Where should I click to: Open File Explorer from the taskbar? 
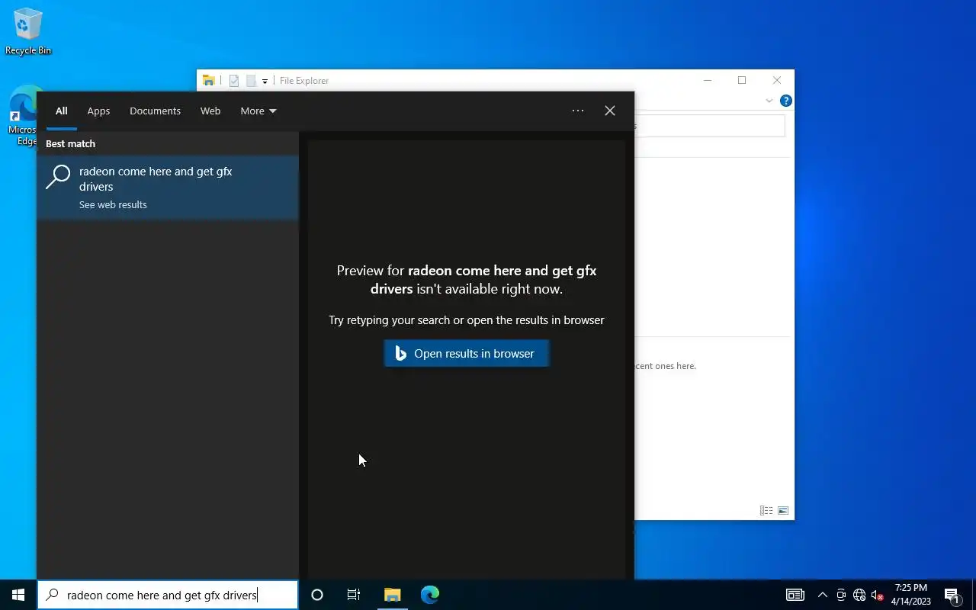[392, 595]
